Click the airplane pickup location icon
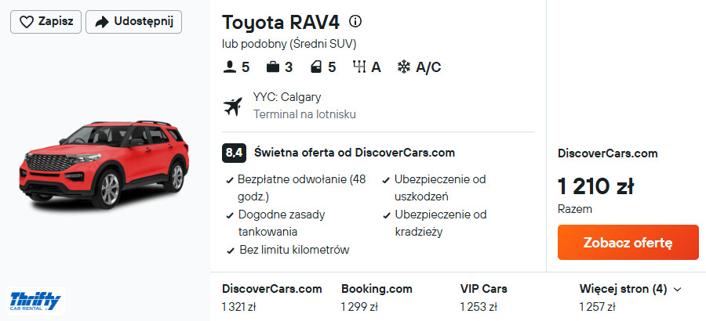 233,106
